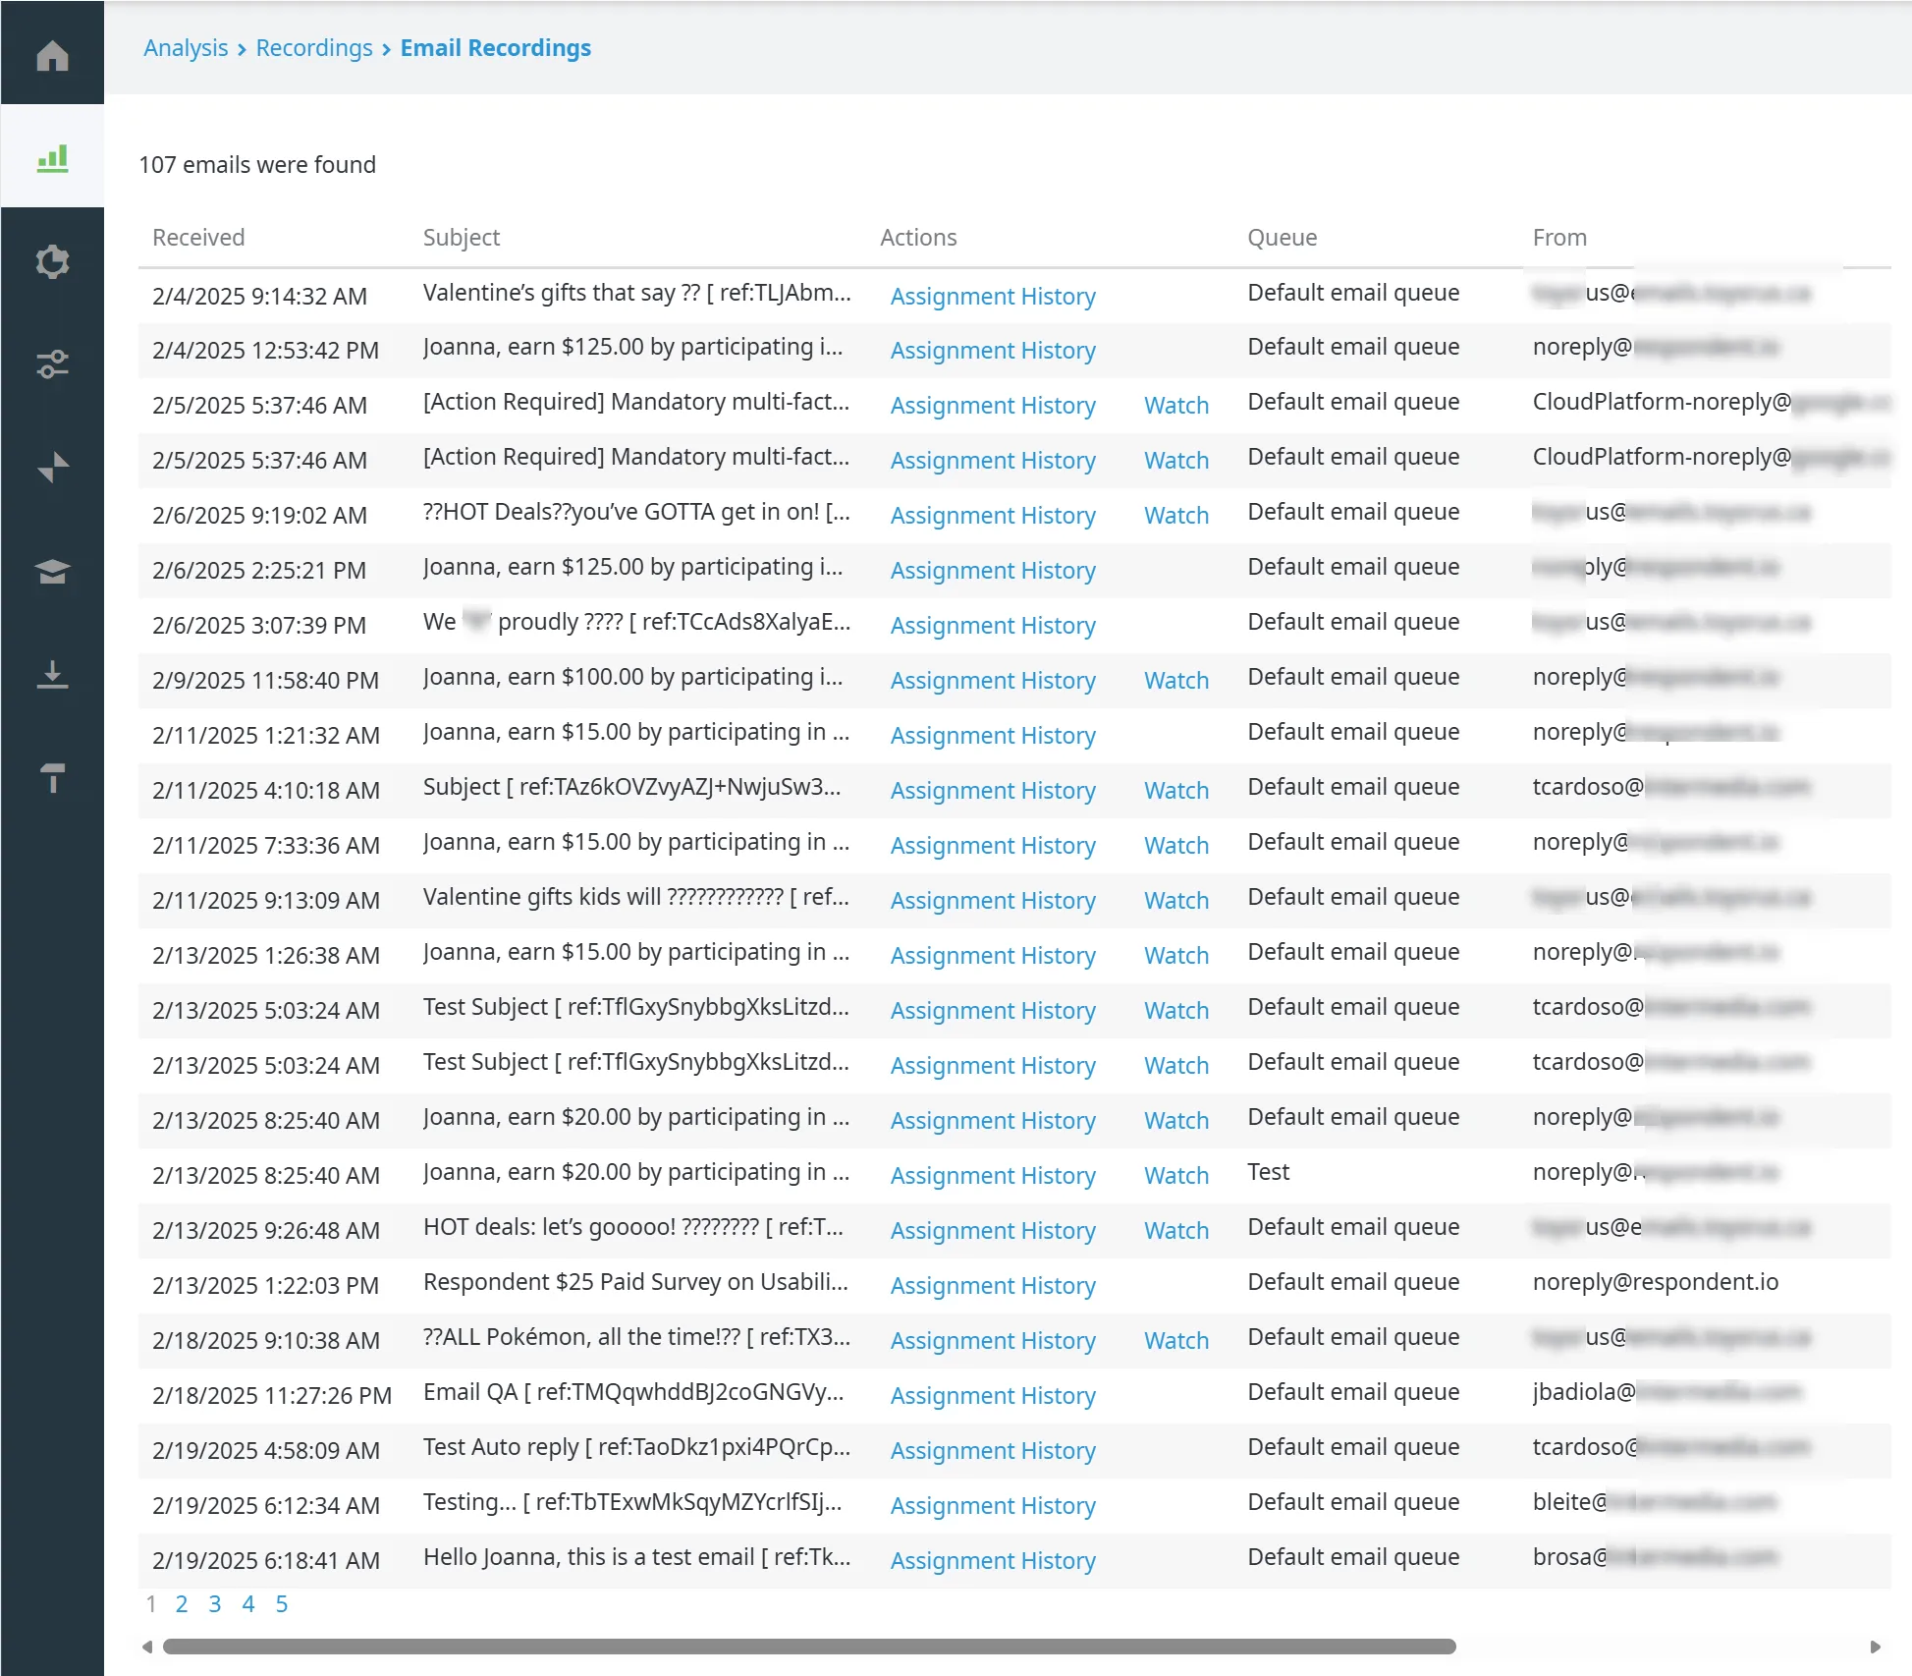
Task: Watch the 2/13/2025 9:26:48 AM email
Action: [x=1176, y=1230]
